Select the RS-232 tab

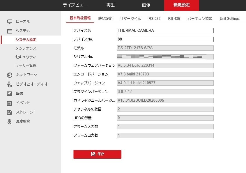pyautogui.click(x=154, y=18)
